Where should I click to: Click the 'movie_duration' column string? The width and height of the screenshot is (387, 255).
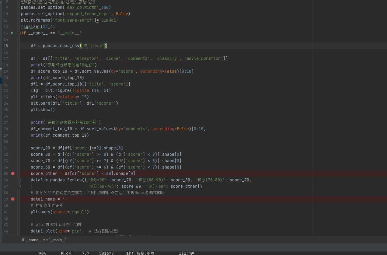point(203,58)
